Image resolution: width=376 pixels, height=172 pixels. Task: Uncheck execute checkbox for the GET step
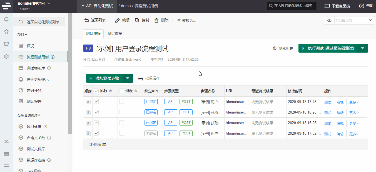[96, 112]
